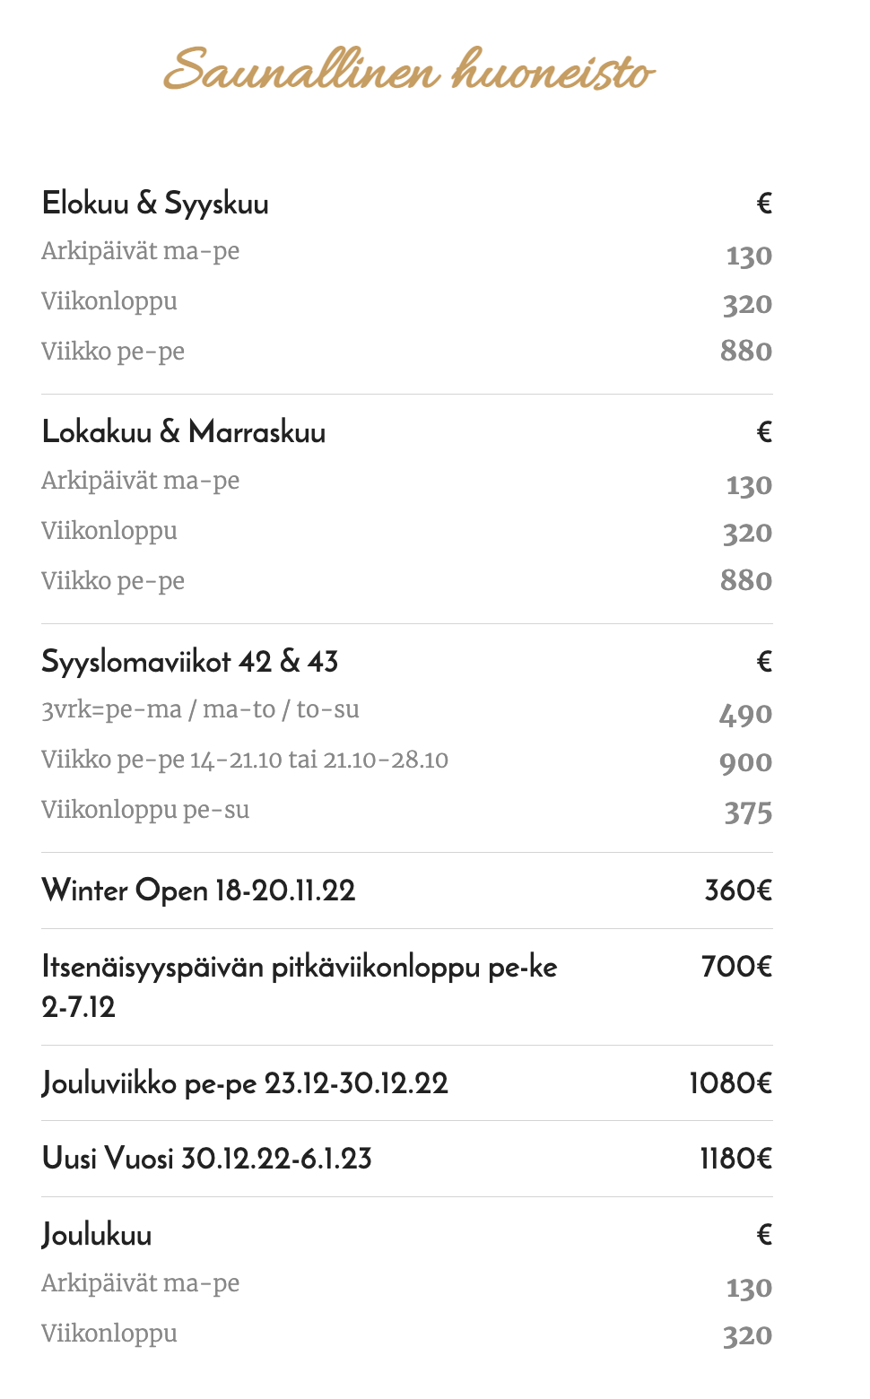Select the 900 autumn holiday week price
870x1399 pixels.
[745, 763]
